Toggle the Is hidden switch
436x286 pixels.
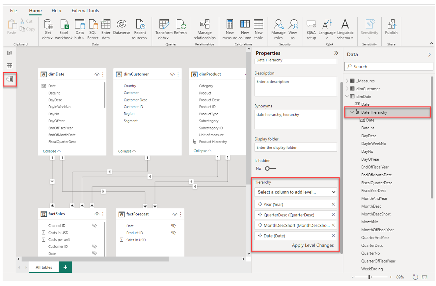270,168
